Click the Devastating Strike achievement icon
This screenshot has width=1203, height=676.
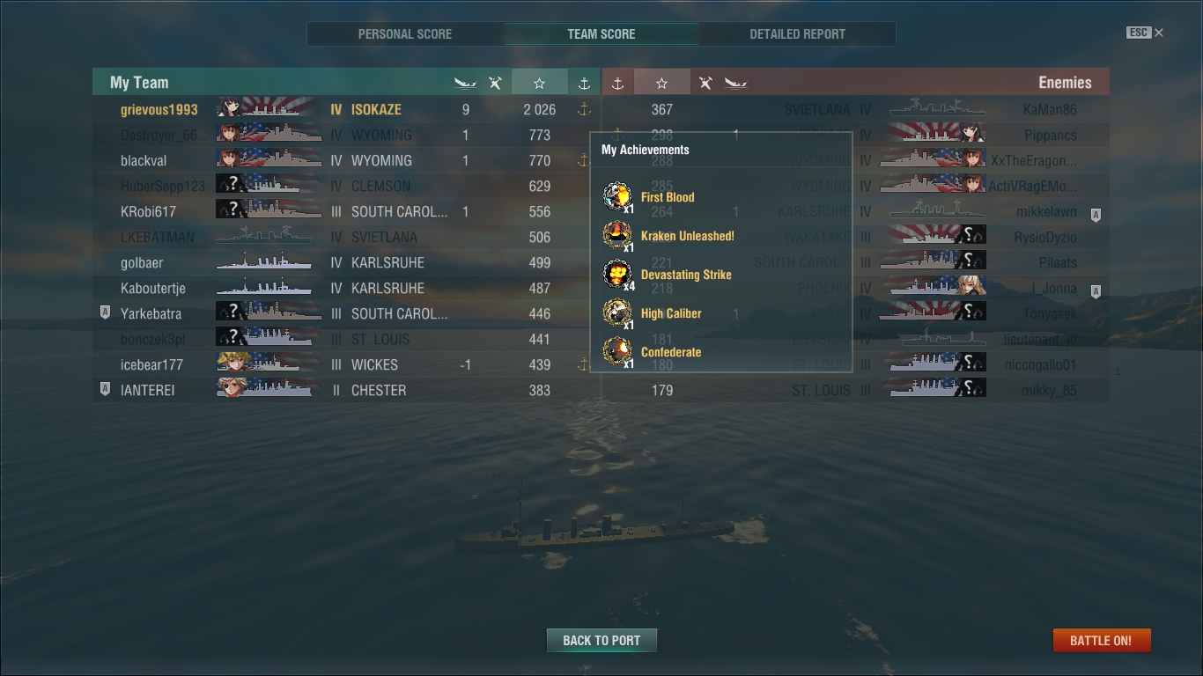click(616, 274)
